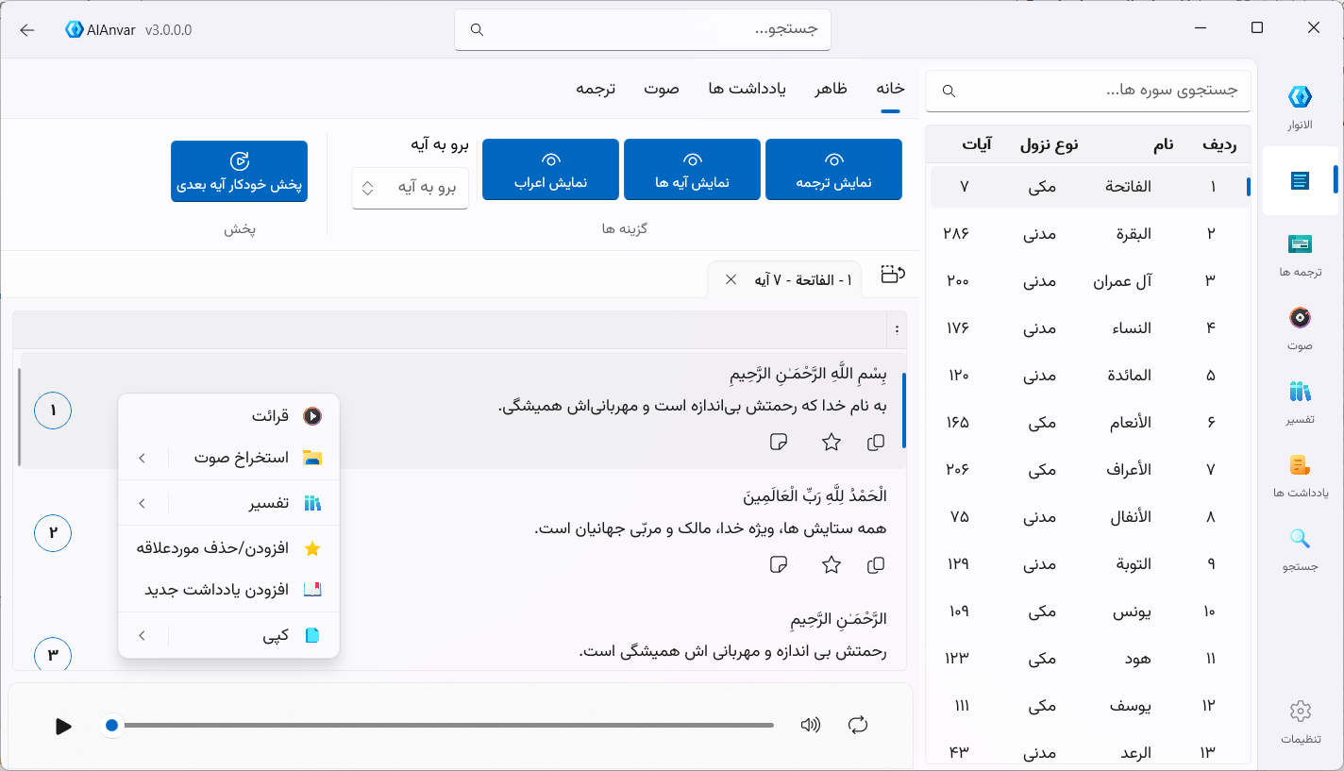This screenshot has height=771, width=1344.
Task: Toggle نمایش آیه ها visibility
Action: coord(692,170)
